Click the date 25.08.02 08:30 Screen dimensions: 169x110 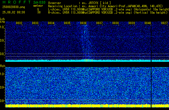(x=14, y=12)
